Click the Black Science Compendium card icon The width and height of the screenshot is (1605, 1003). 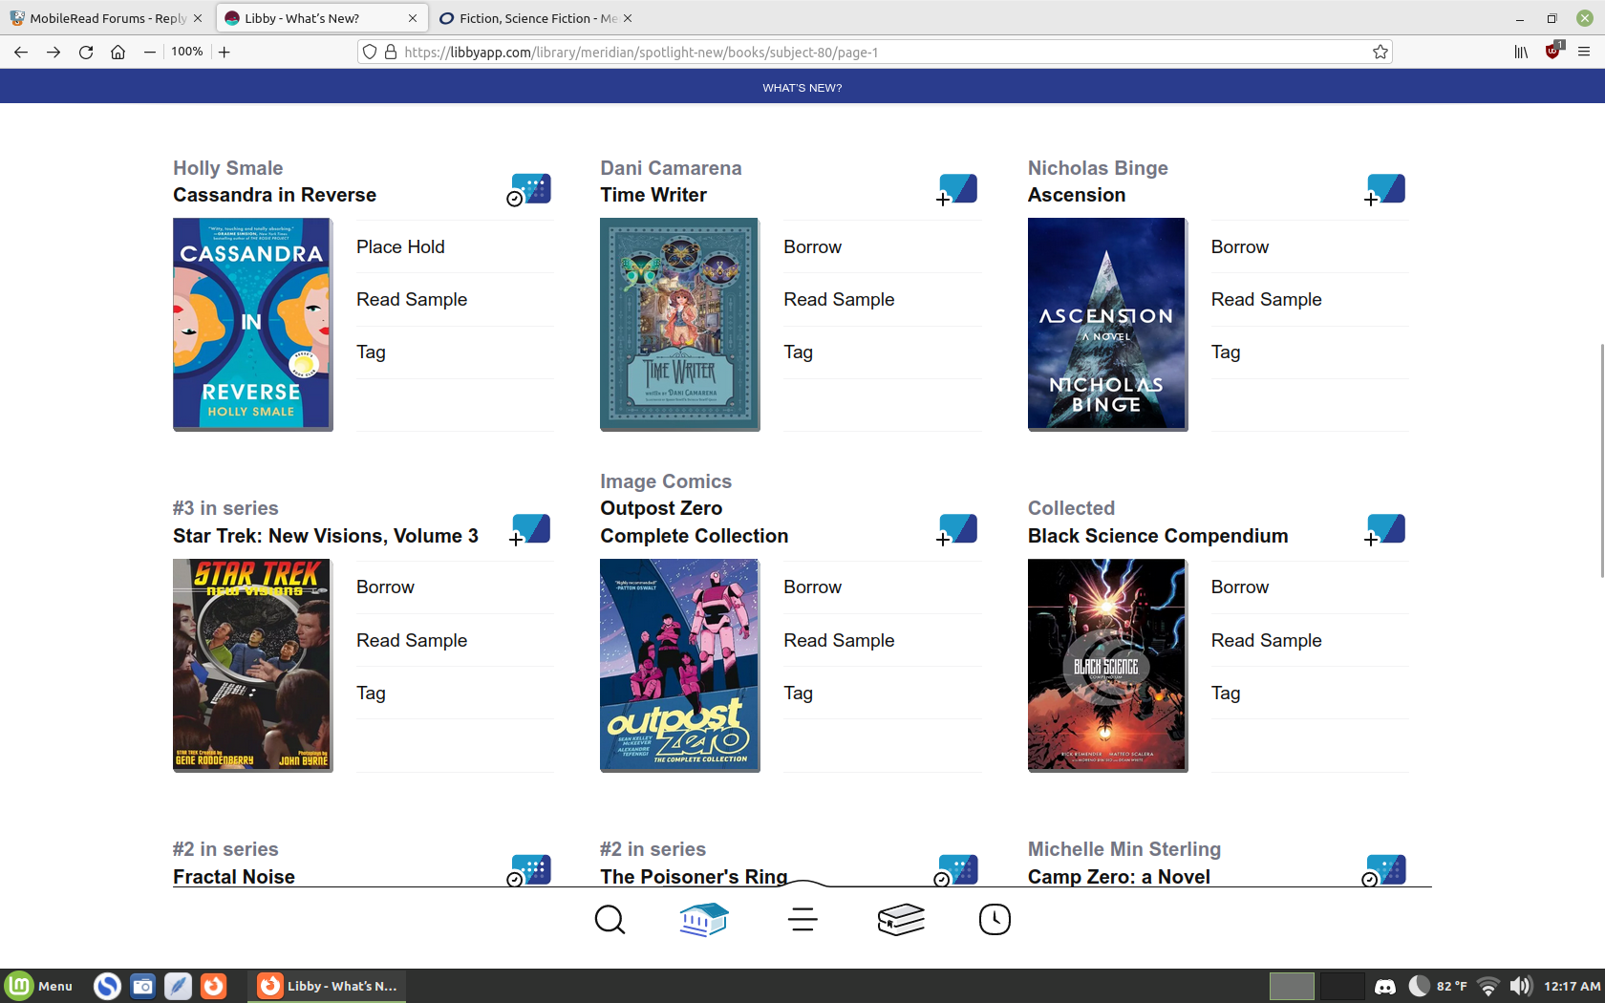tap(1384, 529)
